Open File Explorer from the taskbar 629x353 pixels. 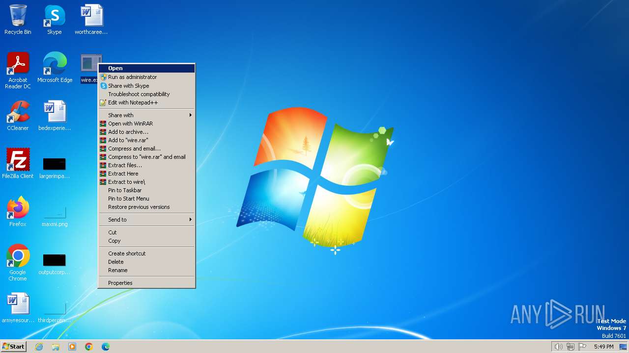tap(56, 347)
